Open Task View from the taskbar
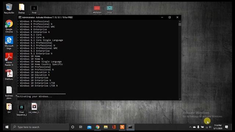Screen dimensions: 235x132 (x=81, y=127)
